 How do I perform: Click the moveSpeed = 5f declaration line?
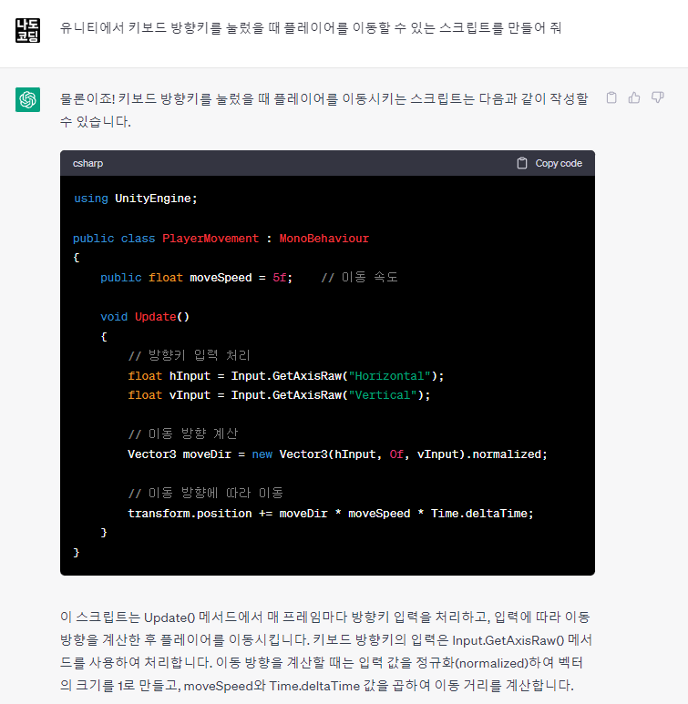tap(197, 278)
